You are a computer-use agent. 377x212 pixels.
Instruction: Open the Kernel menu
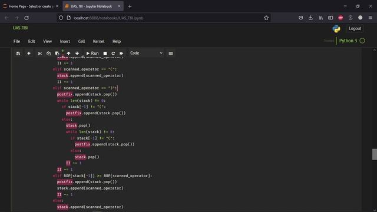[98, 41]
